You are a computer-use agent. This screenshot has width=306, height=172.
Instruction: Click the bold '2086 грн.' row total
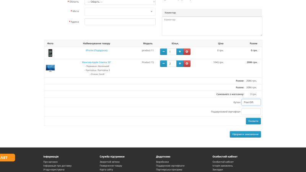tap(252, 62)
